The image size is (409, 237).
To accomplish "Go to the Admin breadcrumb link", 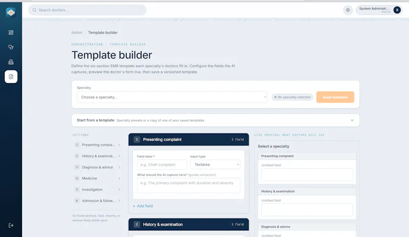I will 77,33.
